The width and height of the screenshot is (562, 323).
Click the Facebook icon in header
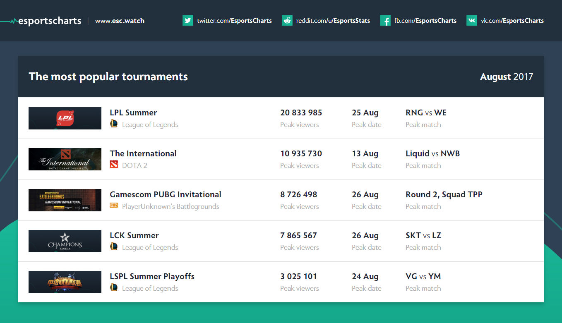[x=385, y=21]
